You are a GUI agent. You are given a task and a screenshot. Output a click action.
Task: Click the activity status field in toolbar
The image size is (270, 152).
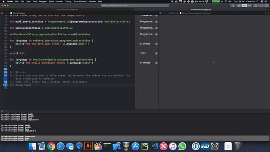(135, 5)
